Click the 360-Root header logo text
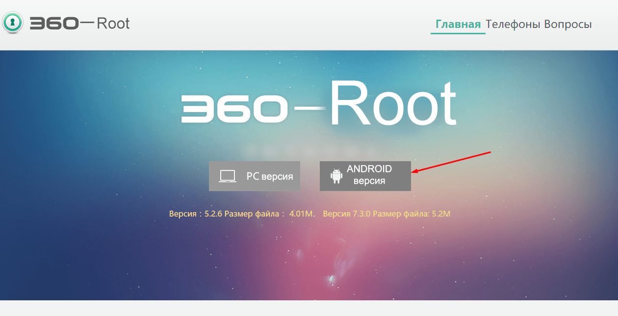This screenshot has height=316, width=618. click(x=79, y=23)
